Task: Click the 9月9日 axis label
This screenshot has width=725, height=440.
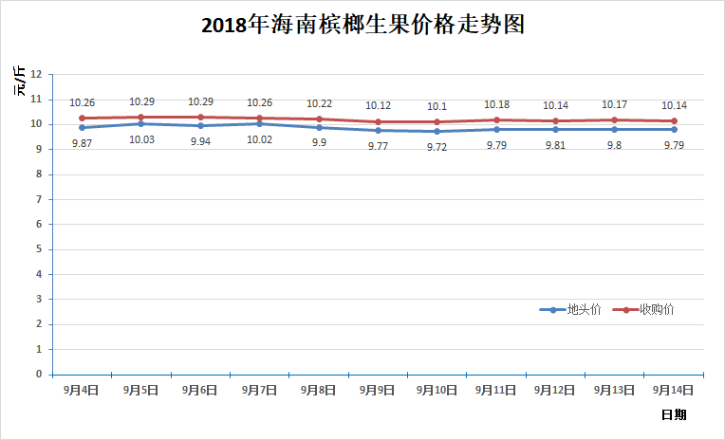Action: point(378,390)
